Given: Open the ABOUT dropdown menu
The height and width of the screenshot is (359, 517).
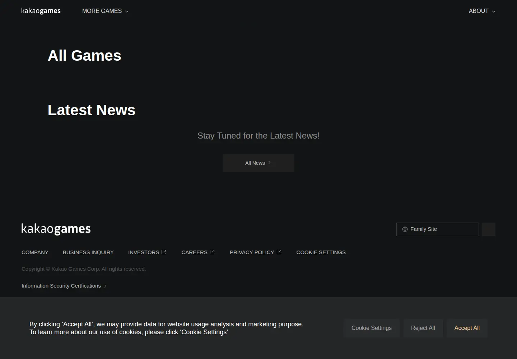Looking at the screenshot, I should [x=482, y=11].
